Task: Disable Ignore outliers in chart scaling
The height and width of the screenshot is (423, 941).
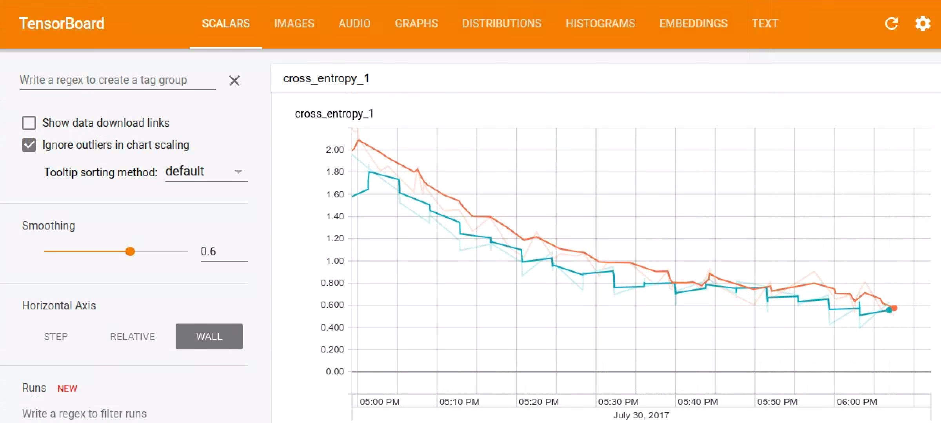Action: (x=29, y=145)
